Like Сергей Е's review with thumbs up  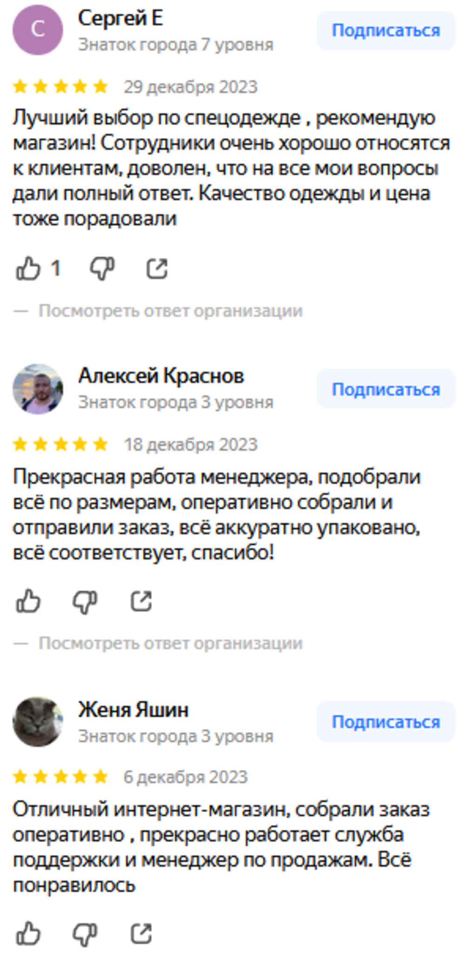[x=28, y=269]
